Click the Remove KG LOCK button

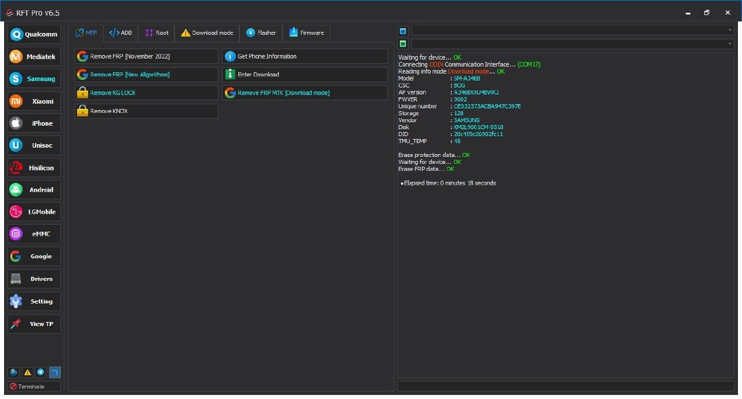(x=147, y=93)
